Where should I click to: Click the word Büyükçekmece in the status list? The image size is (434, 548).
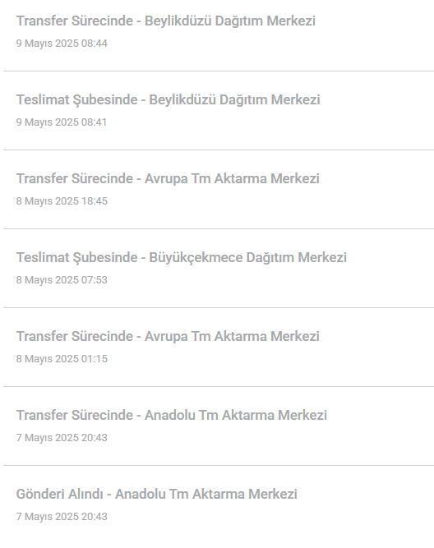196,258
